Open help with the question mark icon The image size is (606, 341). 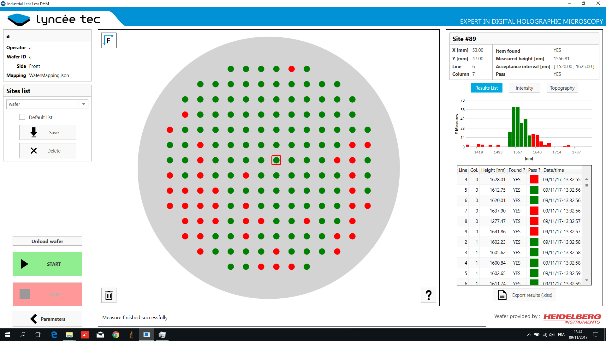coord(428,295)
